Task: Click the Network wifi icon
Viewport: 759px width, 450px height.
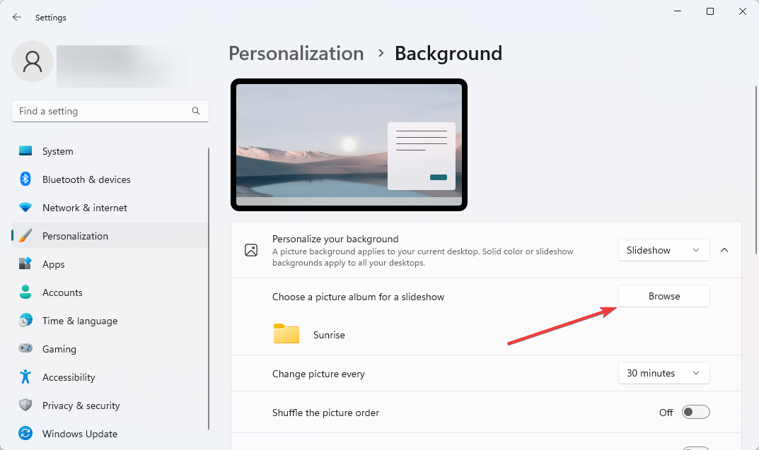Action: [x=25, y=208]
